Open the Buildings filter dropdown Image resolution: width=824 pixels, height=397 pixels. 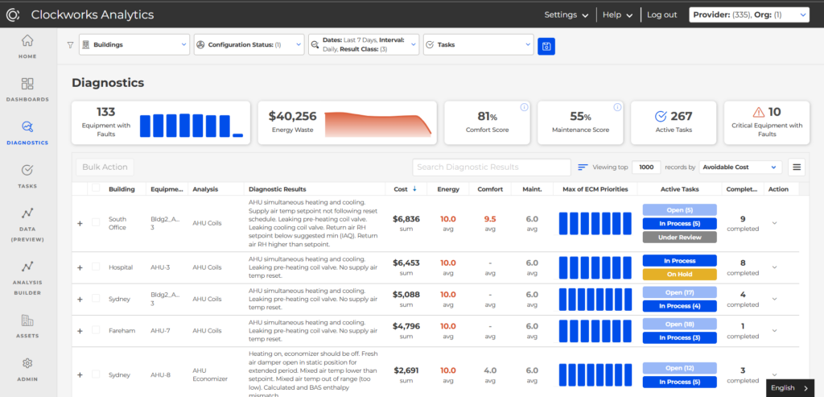click(134, 45)
